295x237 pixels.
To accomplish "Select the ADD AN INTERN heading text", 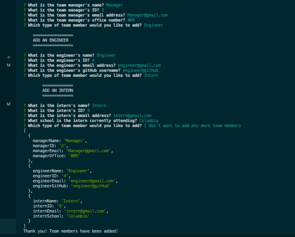I will coord(57,90).
